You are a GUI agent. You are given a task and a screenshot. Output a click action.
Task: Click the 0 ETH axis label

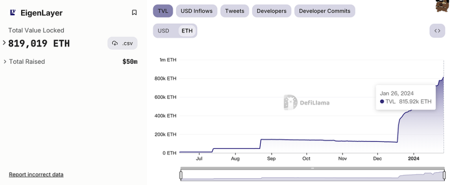(x=170, y=153)
